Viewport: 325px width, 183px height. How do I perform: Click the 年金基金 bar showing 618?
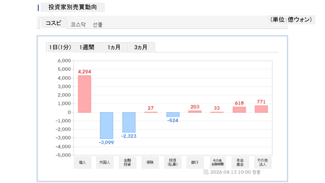239,110
